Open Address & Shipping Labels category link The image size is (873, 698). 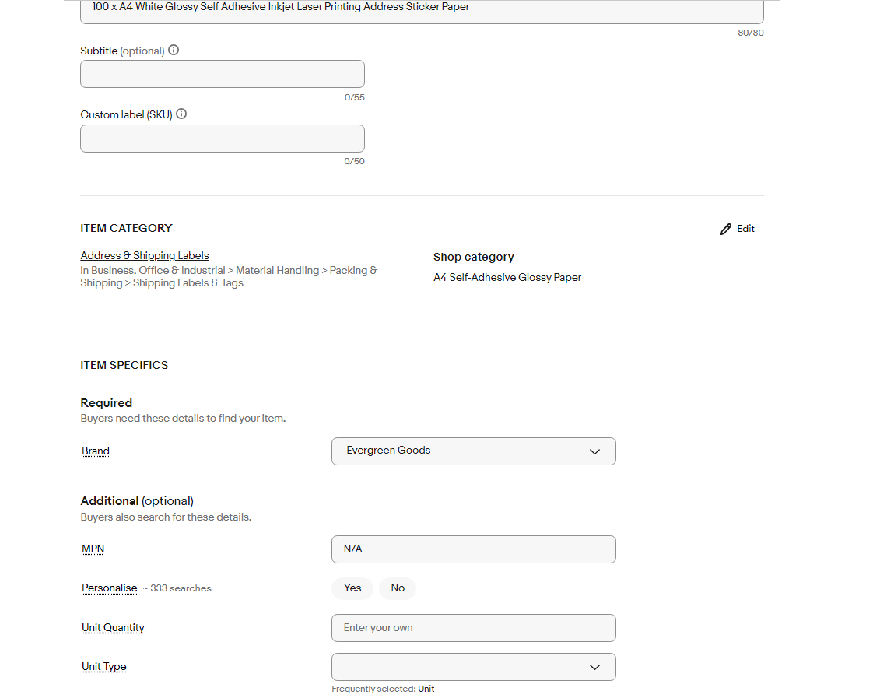[145, 255]
